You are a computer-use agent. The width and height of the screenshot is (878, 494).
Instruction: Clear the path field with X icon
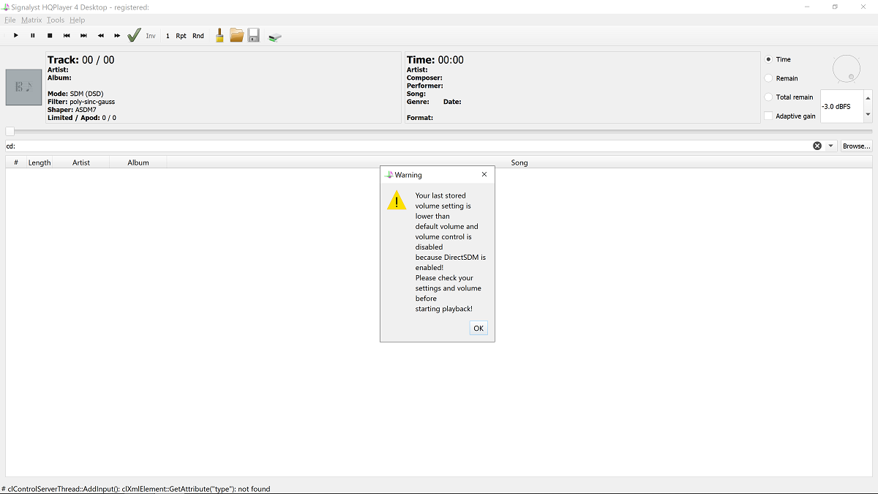pyautogui.click(x=817, y=146)
